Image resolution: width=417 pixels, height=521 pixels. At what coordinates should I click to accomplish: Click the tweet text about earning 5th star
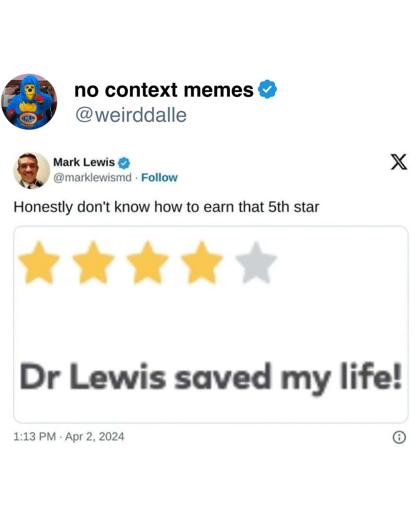[166, 207]
